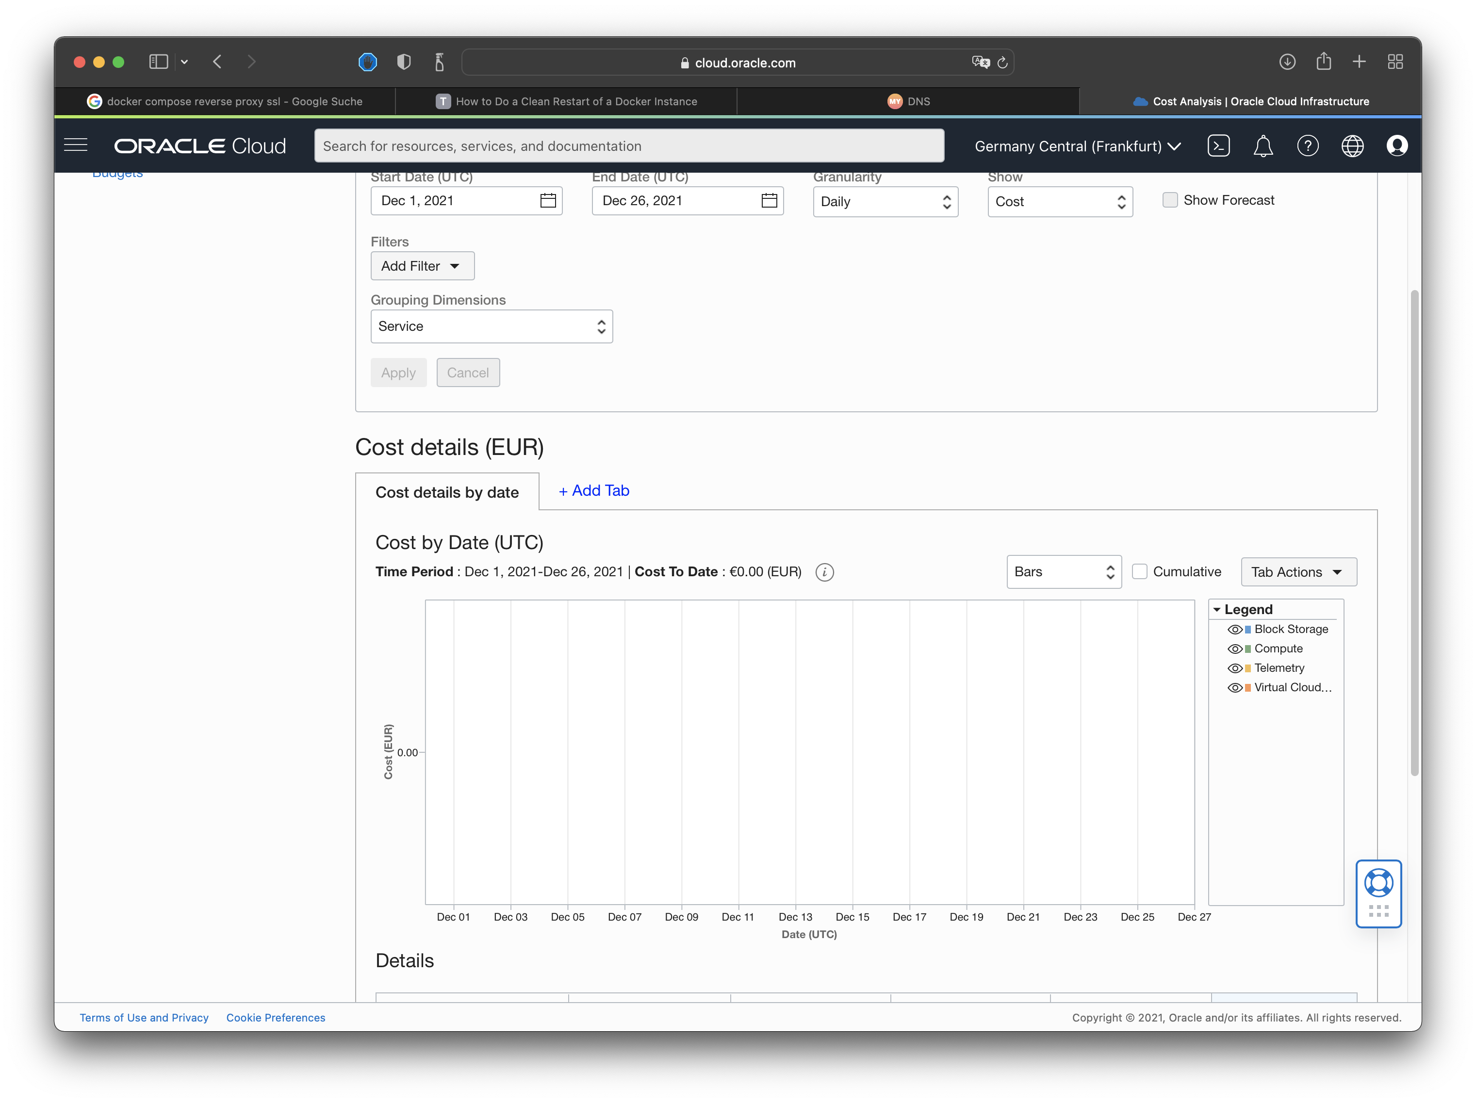Viewport: 1476px width, 1103px height.
Task: Open Terms of Use and Privacy link
Action: (x=144, y=1017)
